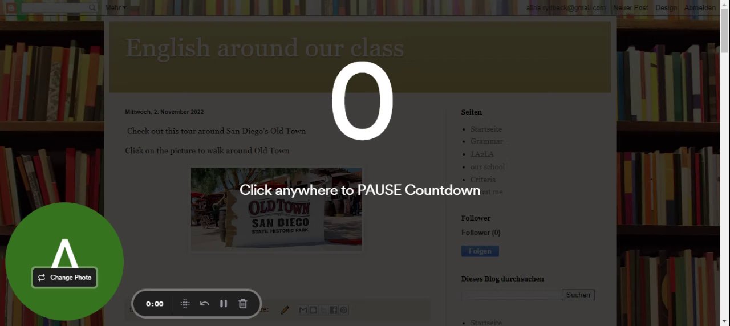
Task: Click the Blogger logo icon
Action: click(10, 7)
